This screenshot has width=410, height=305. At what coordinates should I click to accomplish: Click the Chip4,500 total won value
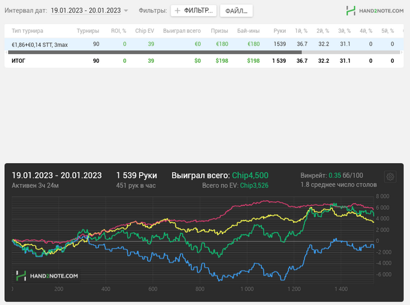coord(250,175)
